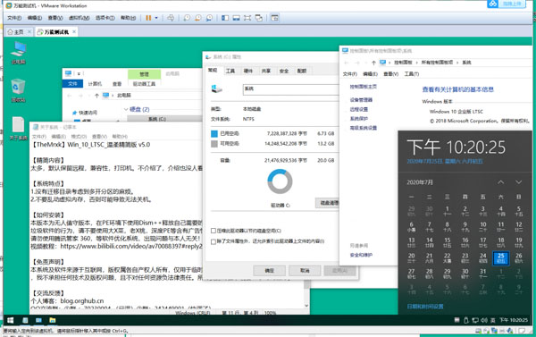The image size is (536, 337).
Task: Collapse the 硬盘 (2) group in Explorer
Action: (126, 109)
